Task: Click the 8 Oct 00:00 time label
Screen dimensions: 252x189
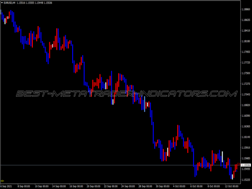Action: click(214, 186)
